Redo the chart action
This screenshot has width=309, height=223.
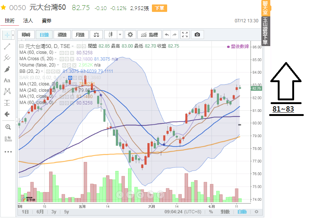[x=175, y=35]
